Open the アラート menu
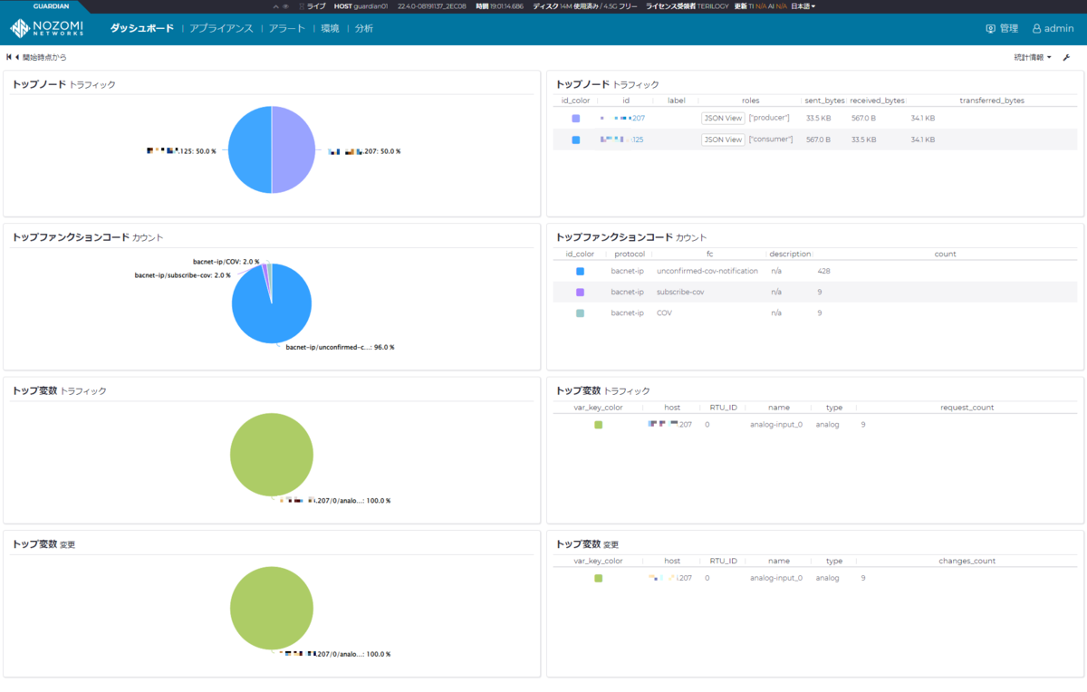The image size is (1087, 692). pos(287,28)
